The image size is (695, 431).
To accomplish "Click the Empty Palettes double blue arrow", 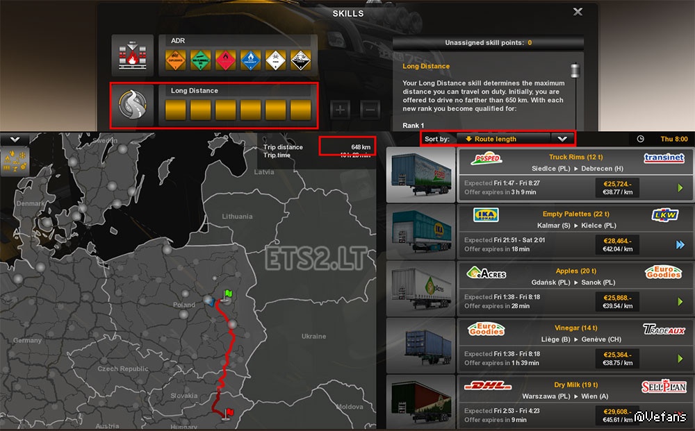I will point(680,245).
